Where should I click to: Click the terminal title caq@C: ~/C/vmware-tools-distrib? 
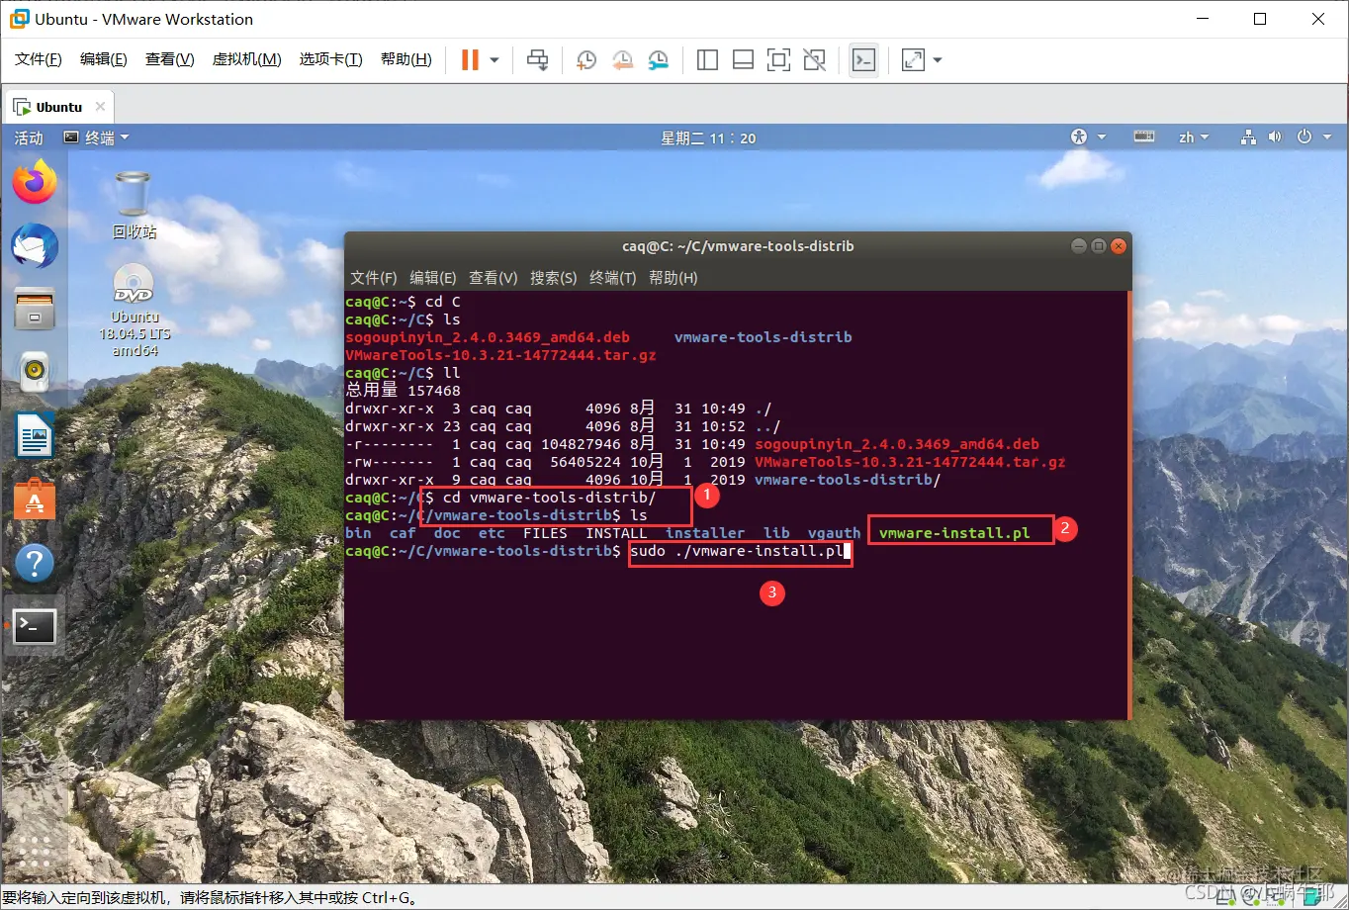pos(738,246)
